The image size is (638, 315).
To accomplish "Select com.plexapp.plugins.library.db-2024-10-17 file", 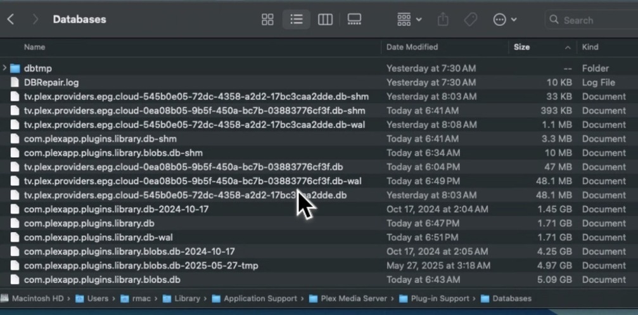I will [116, 209].
